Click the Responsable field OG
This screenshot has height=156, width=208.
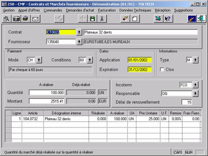pos(177,93)
